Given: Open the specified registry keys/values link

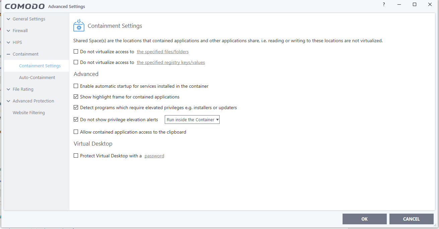Looking at the screenshot, I should click(171, 62).
